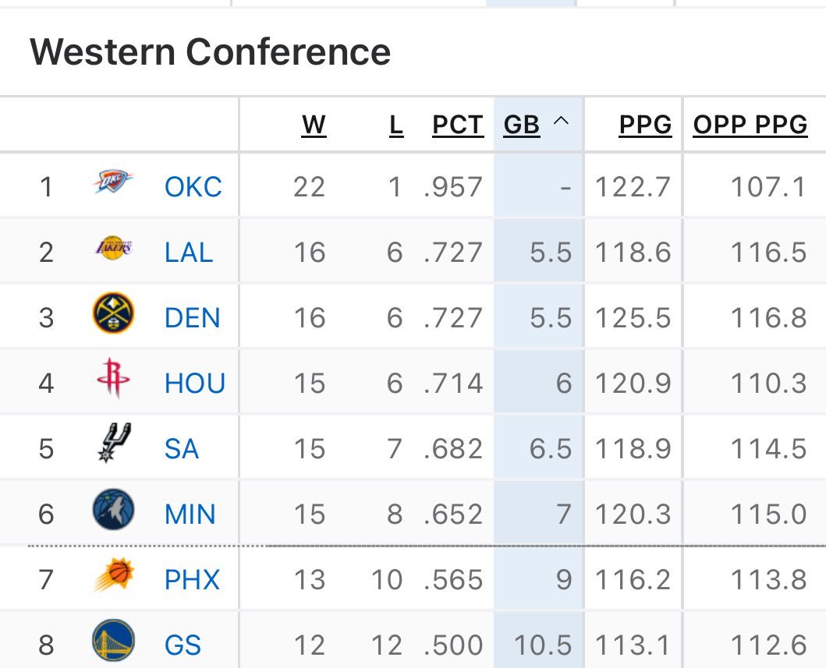The image size is (826, 668).
Task: Click the San Antonio Spurs logo
Action: [x=113, y=444]
